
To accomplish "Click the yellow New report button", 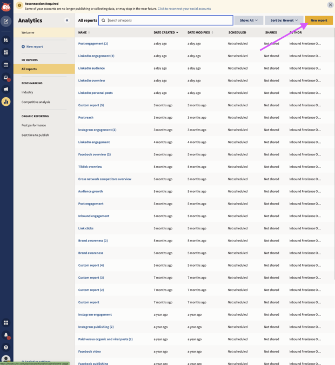I will [x=319, y=20].
